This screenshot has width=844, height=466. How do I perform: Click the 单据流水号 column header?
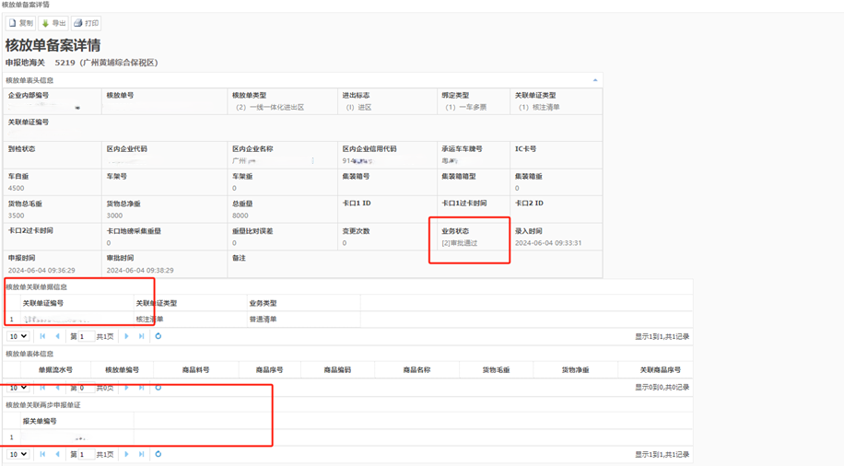pyautogui.click(x=55, y=369)
